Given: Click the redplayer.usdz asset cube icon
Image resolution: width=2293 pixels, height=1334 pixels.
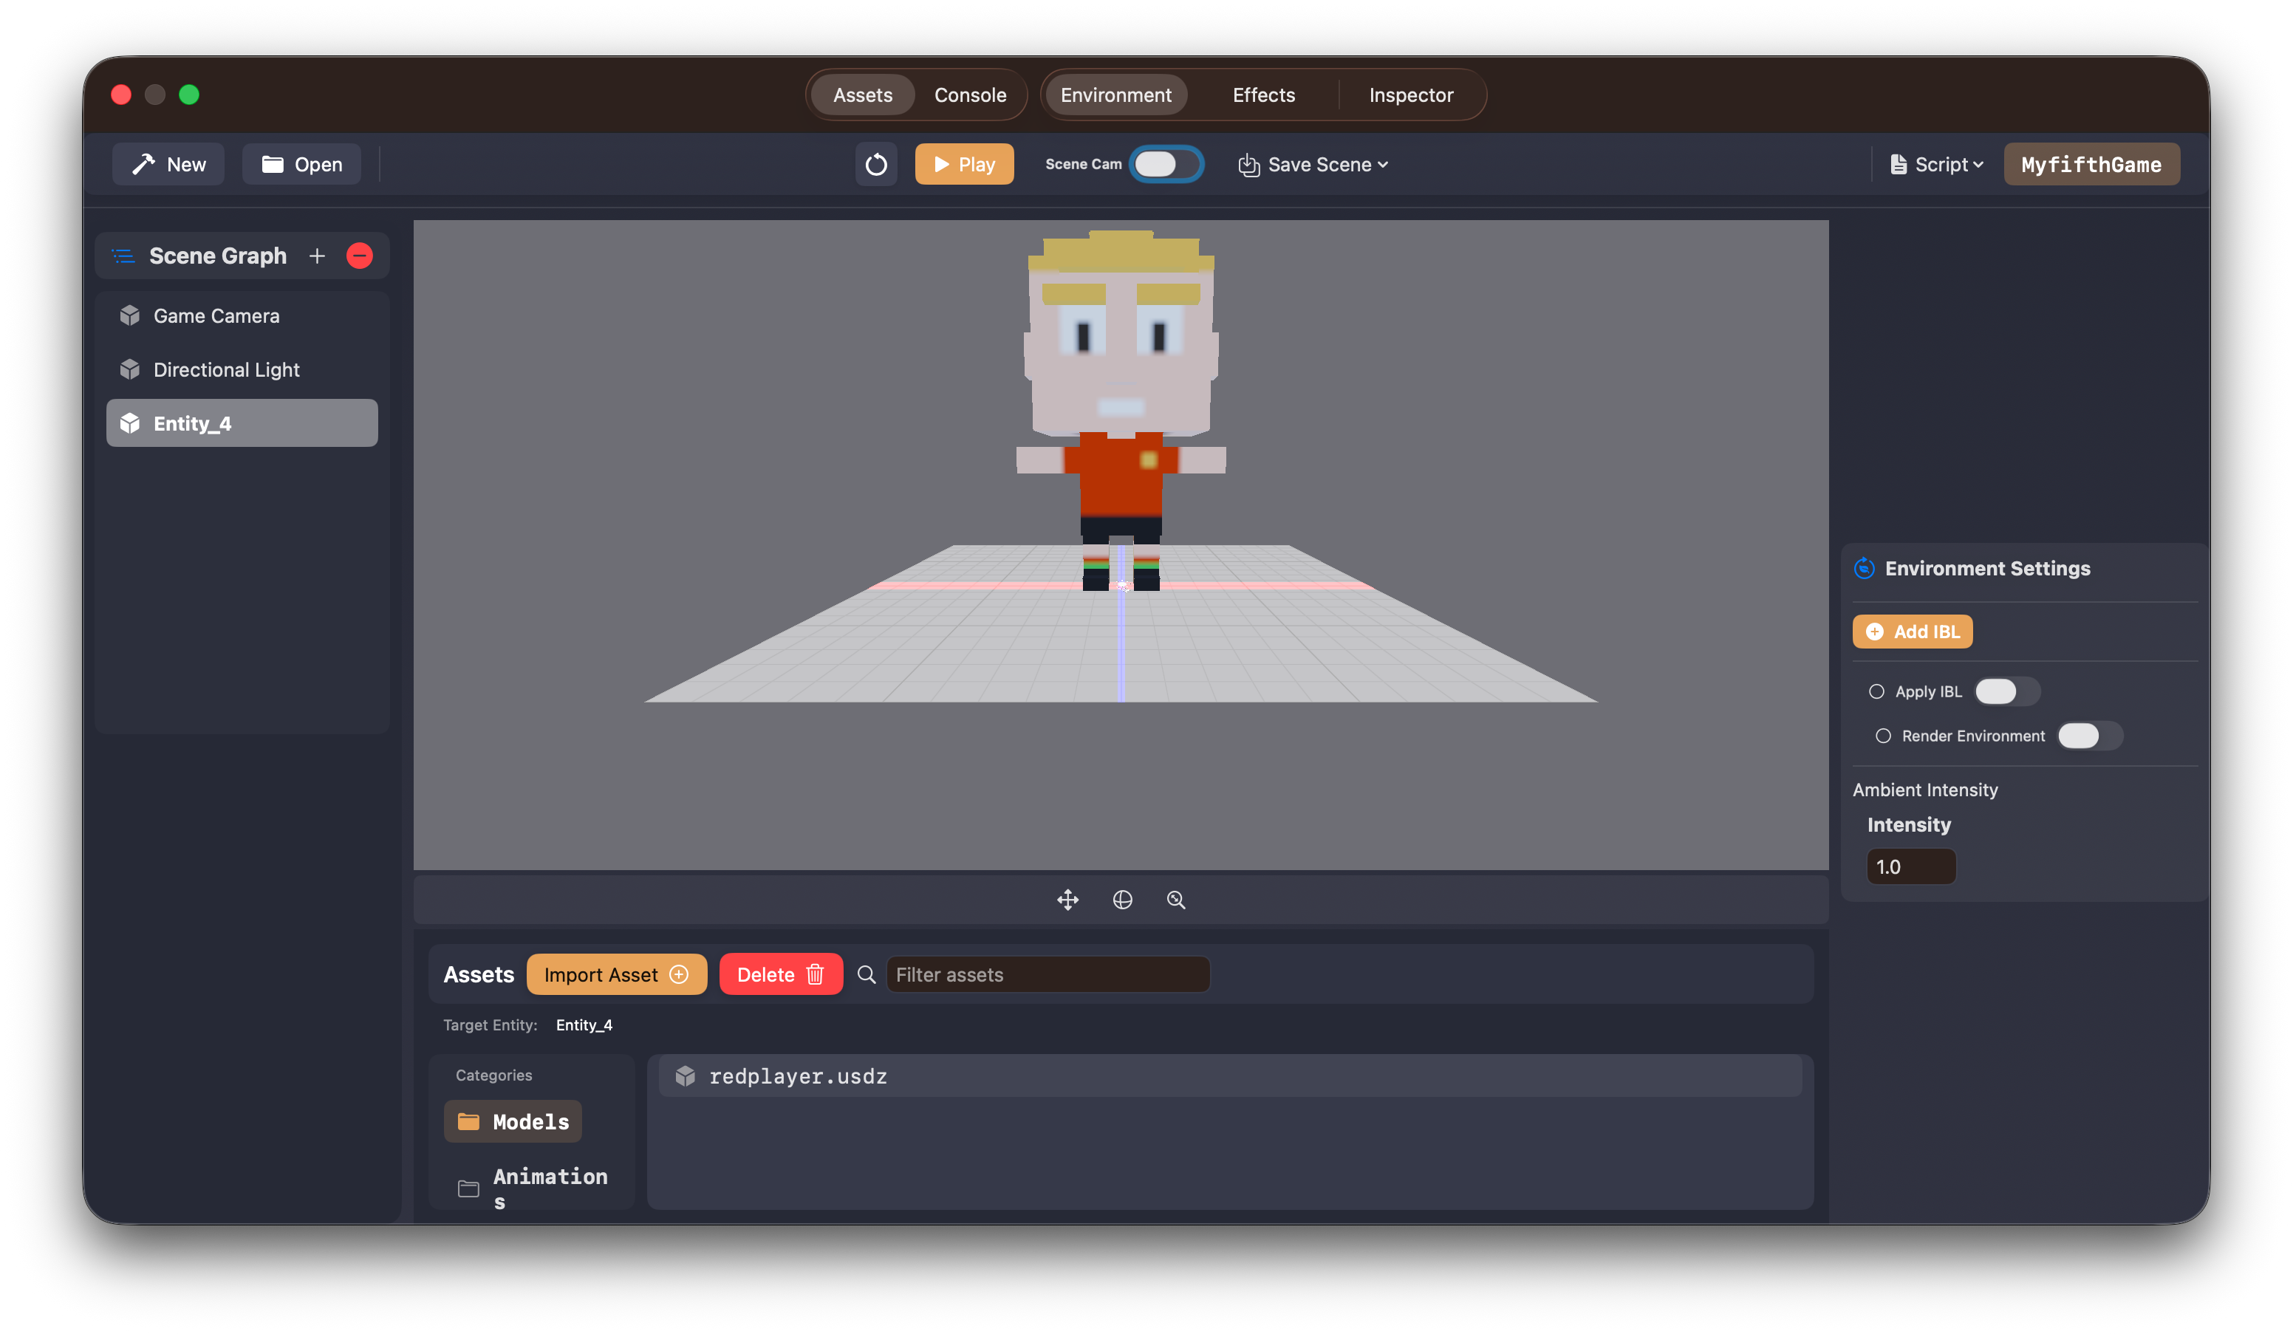Looking at the screenshot, I should (x=686, y=1075).
